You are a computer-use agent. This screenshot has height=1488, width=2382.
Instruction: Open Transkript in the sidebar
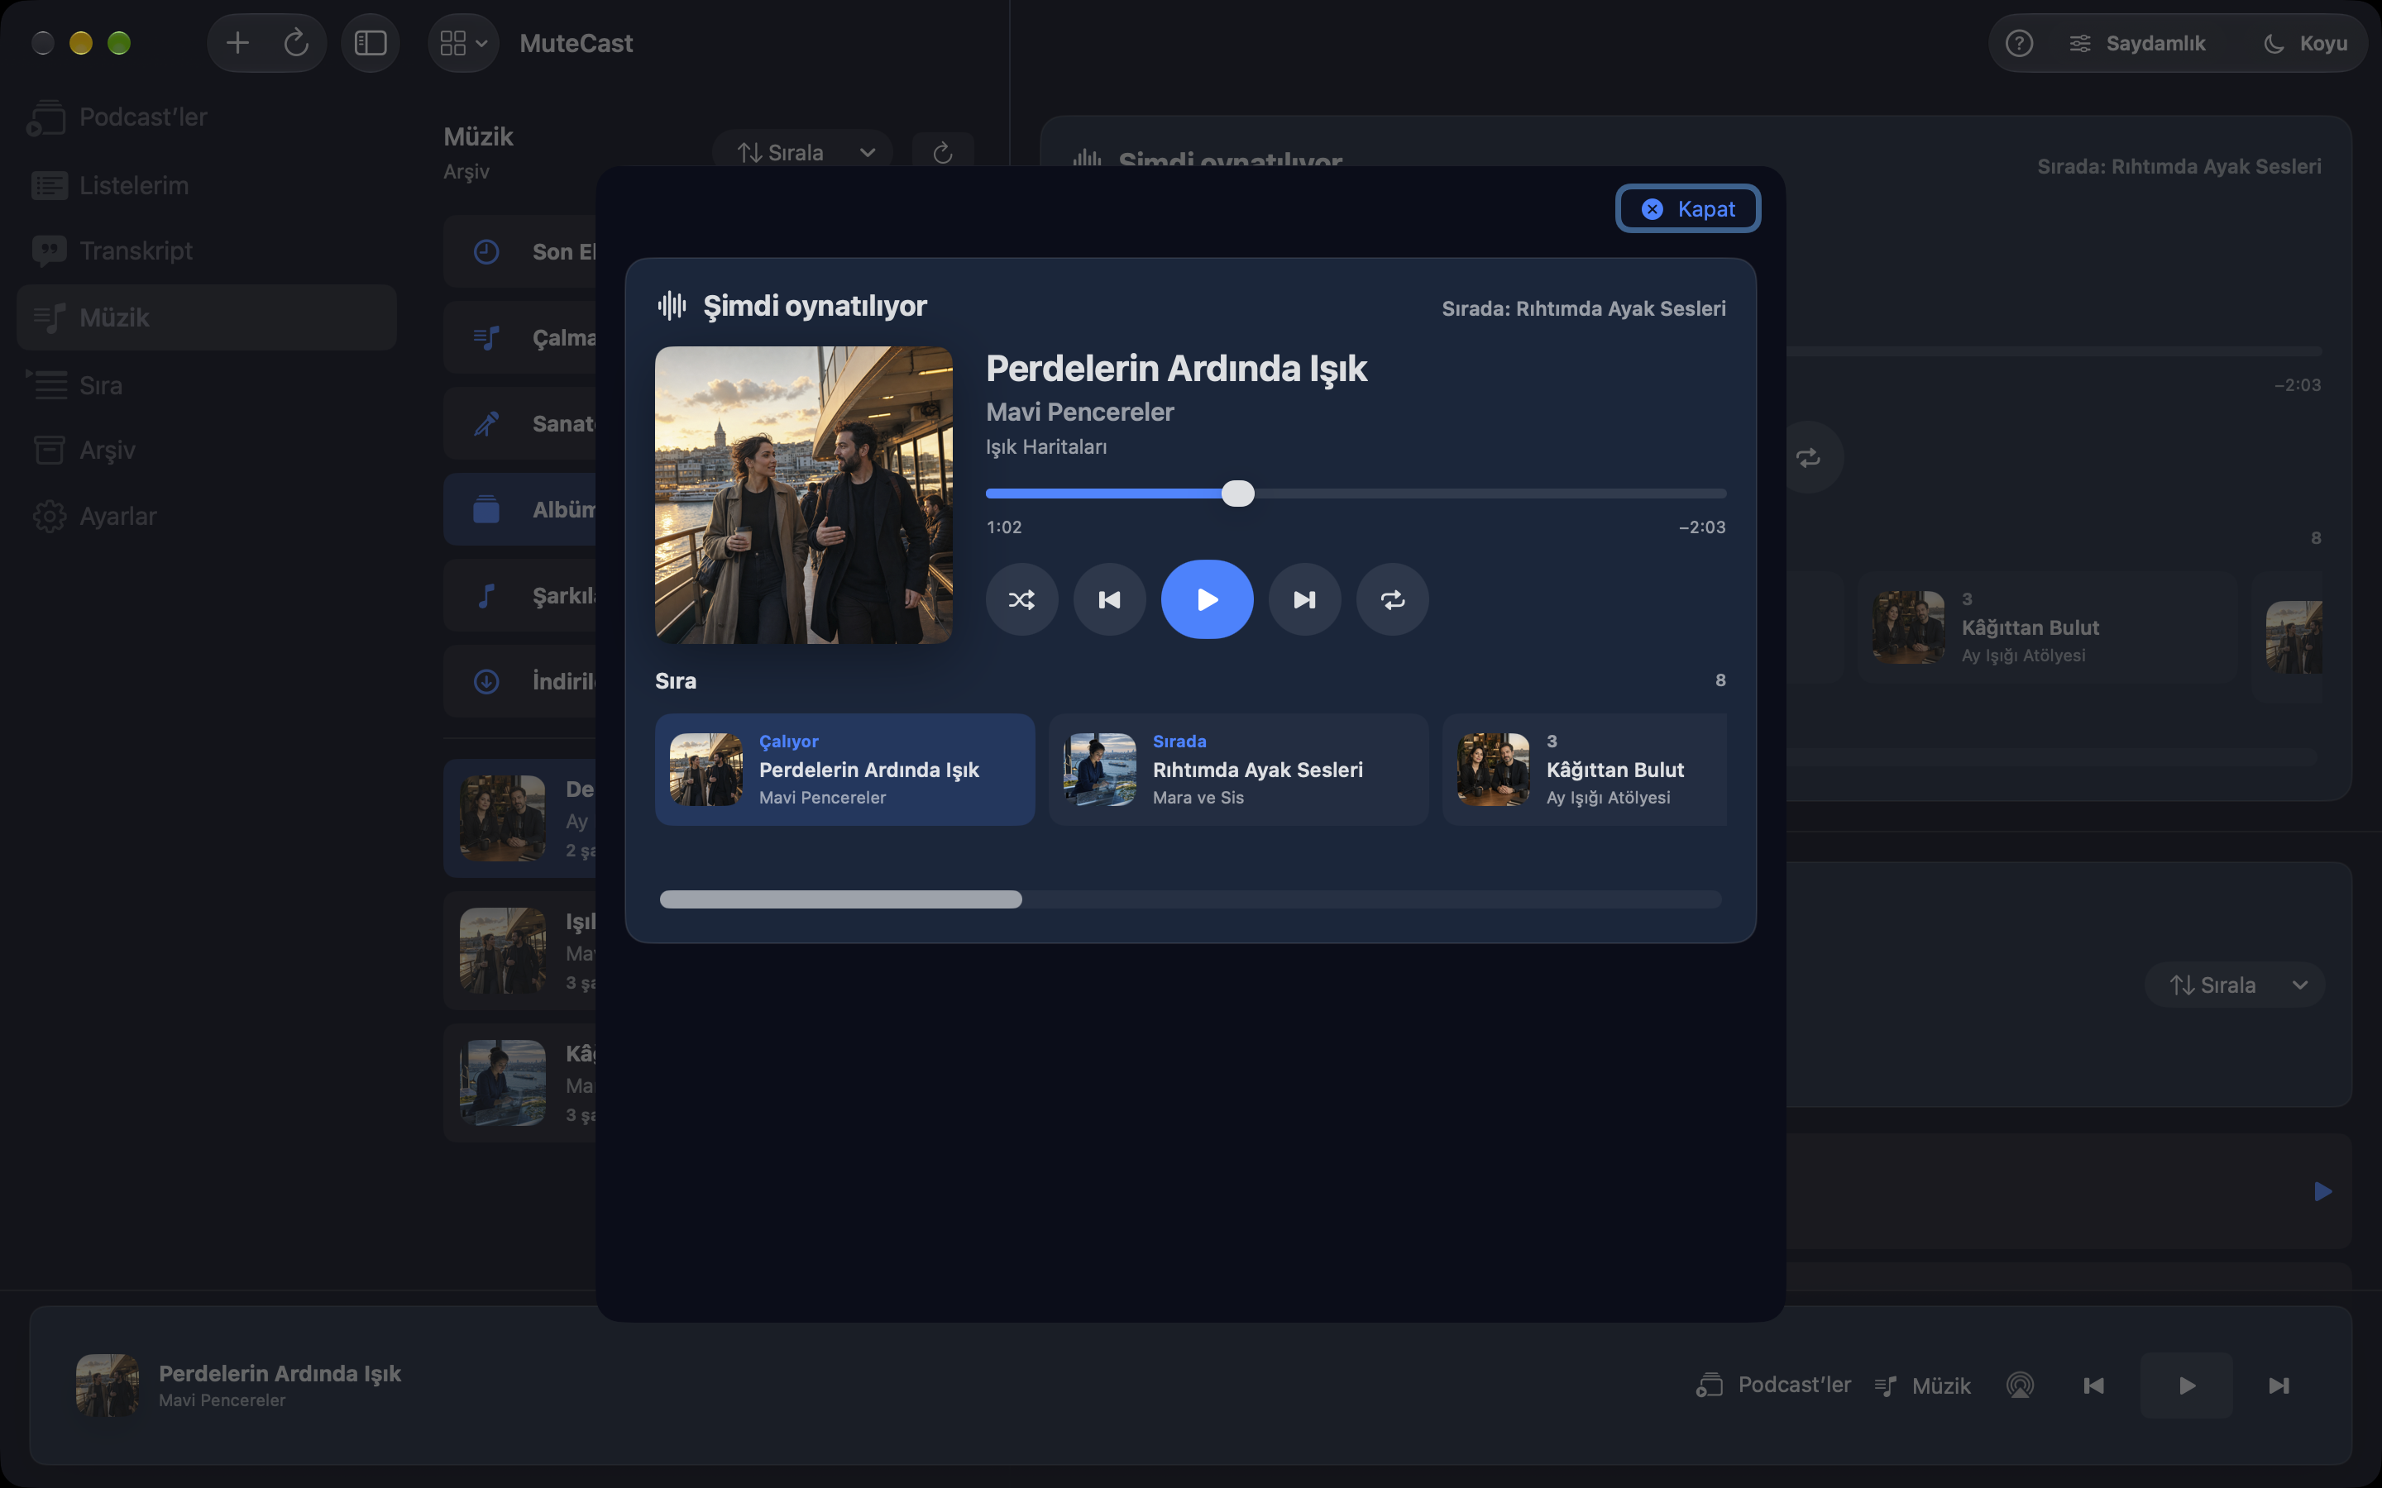207,251
